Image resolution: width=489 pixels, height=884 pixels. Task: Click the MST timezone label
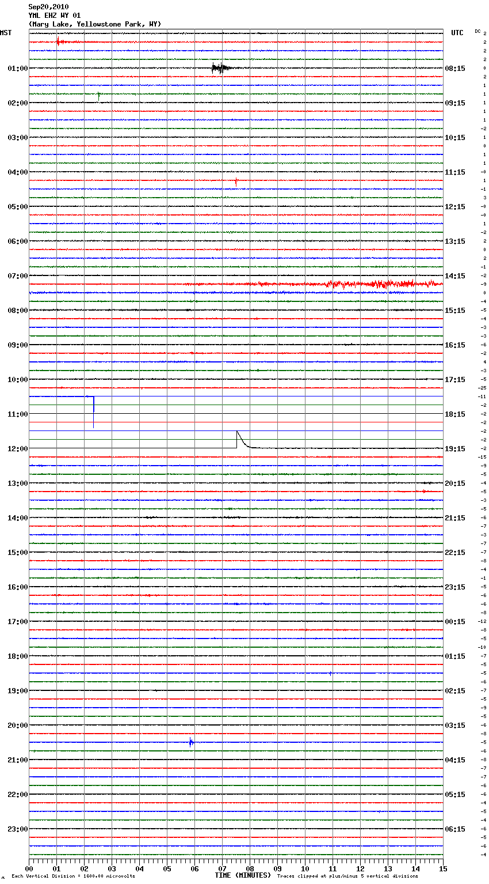(x=6, y=33)
